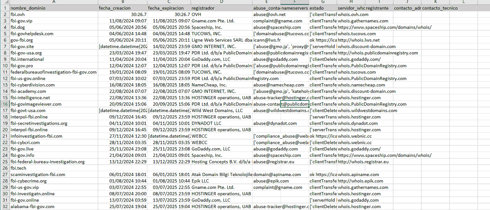Click the fbi-gov.site domain cell
Image resolution: width=490 pixels, height=210 pixels.
point(53,47)
